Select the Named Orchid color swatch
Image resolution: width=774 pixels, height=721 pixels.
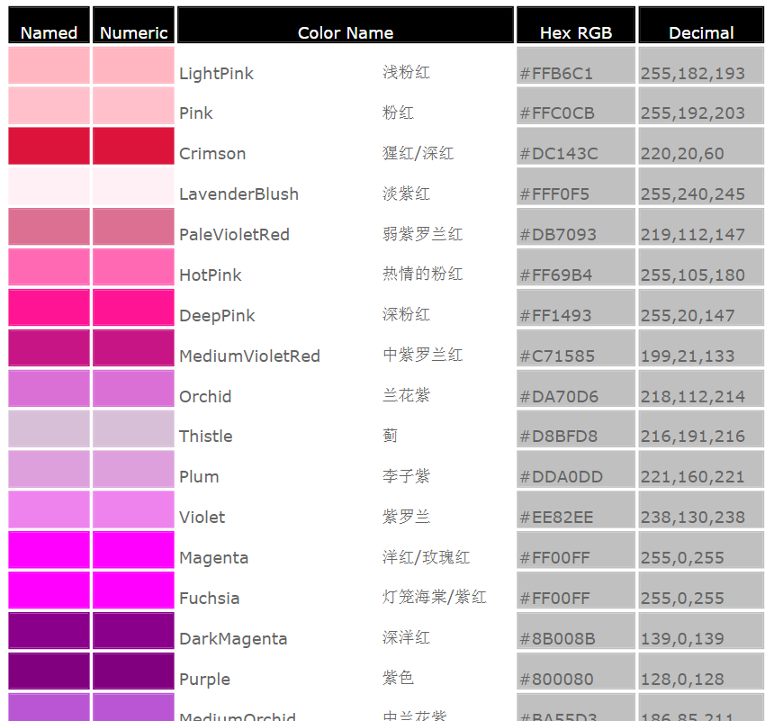pyautogui.click(x=49, y=389)
